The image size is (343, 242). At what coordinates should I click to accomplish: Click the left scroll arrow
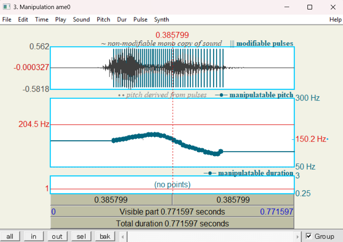tap(123, 237)
